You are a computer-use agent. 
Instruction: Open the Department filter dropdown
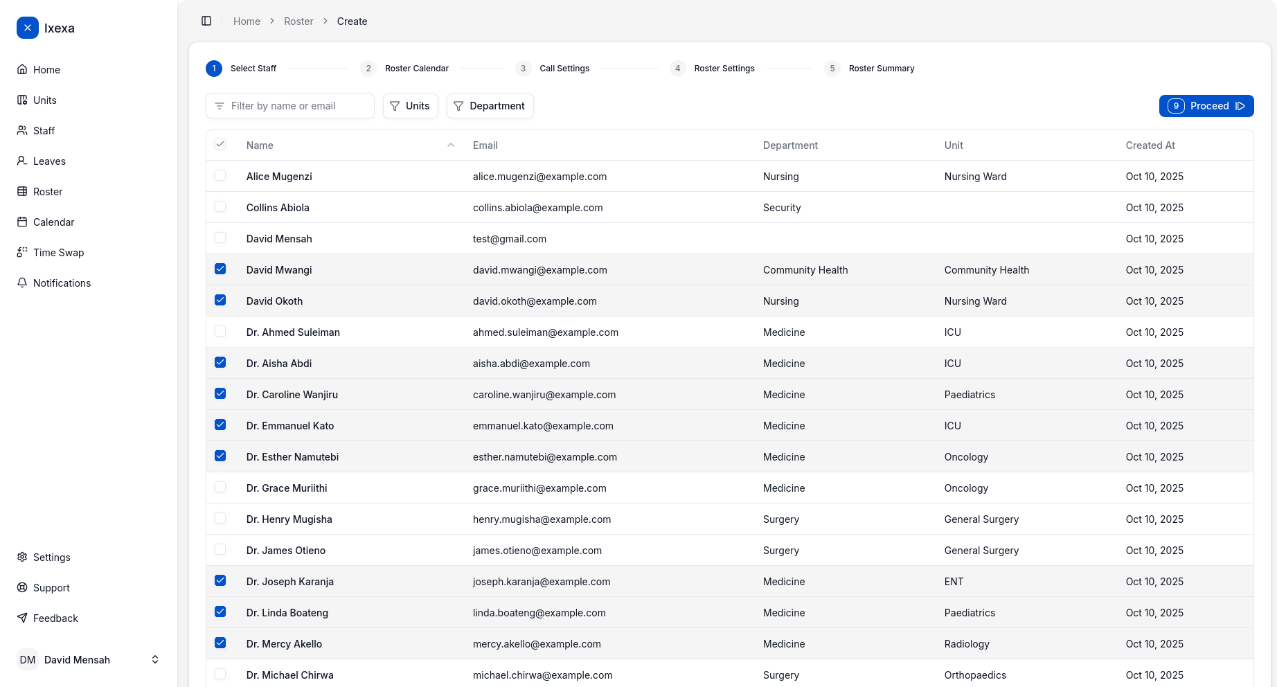(490, 106)
